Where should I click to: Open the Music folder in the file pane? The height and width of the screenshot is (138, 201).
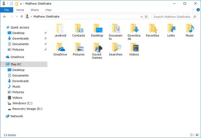pyautogui.click(x=189, y=30)
